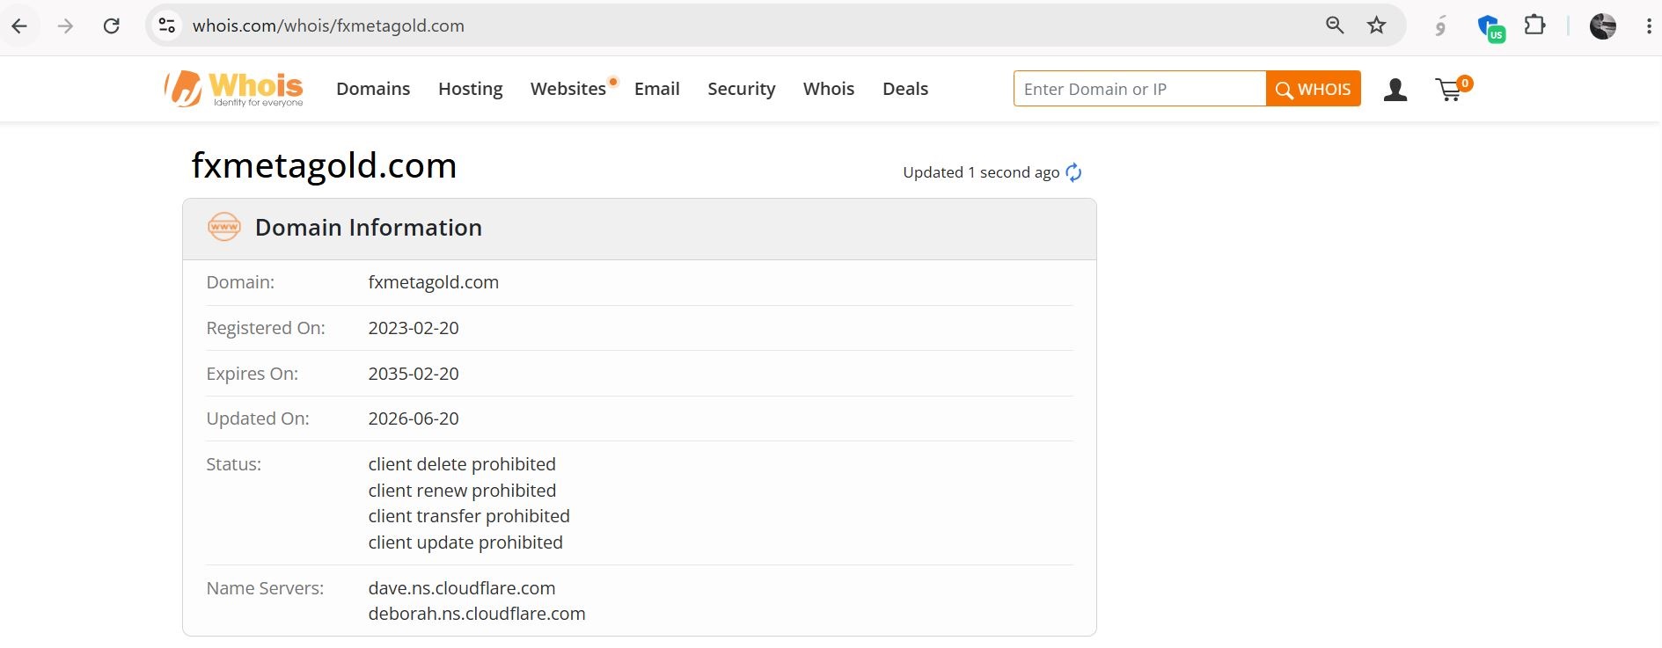Click the address bar URL
Screen dimensions: 1662x648
328,25
